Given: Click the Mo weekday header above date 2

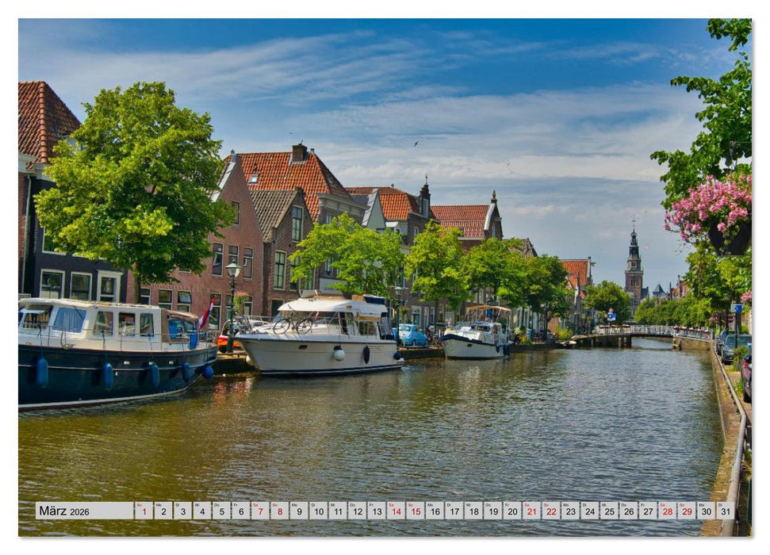Looking at the screenshot, I should click(159, 505).
